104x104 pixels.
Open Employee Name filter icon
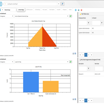click(88, 23)
